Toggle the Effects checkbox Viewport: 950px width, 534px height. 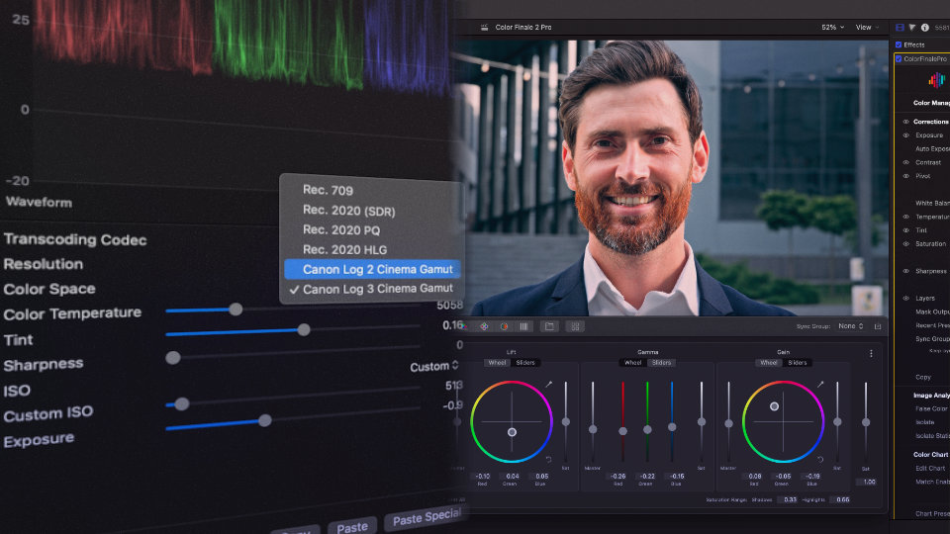[x=899, y=44]
